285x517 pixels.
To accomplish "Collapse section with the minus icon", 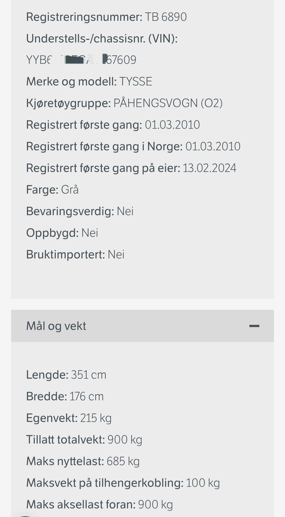I will coord(254,326).
